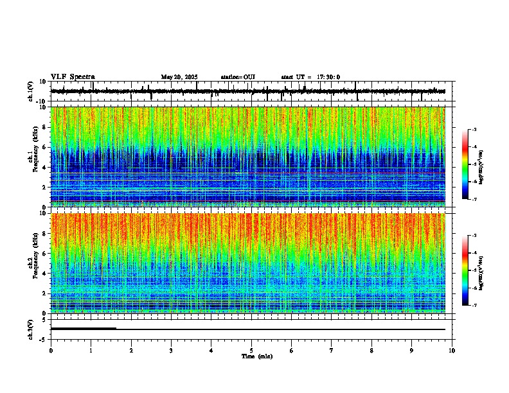Click the ch.1 spectrogram color bar
The image size is (509, 393).
pos(465,164)
